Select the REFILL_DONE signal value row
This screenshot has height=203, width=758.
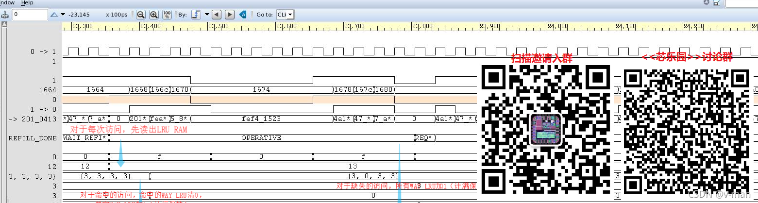(33, 138)
